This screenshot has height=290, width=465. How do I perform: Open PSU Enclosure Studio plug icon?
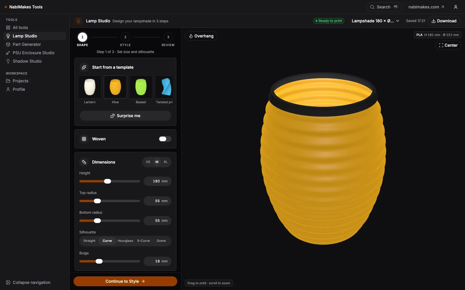[x=8, y=53]
